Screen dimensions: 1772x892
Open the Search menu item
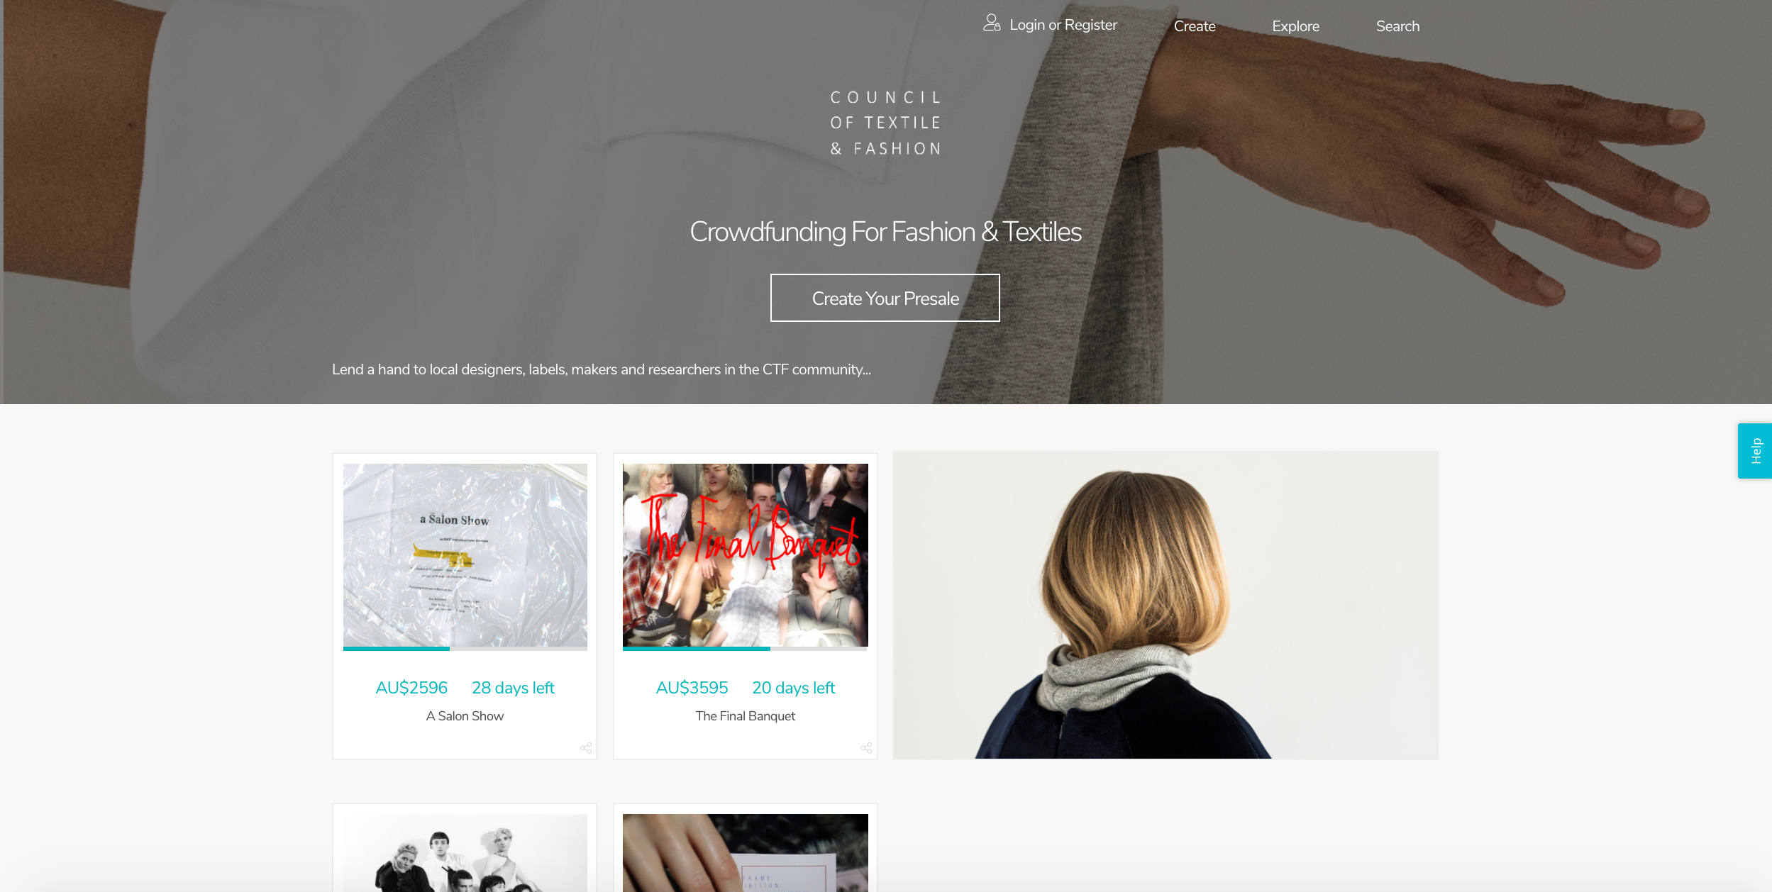(1397, 26)
